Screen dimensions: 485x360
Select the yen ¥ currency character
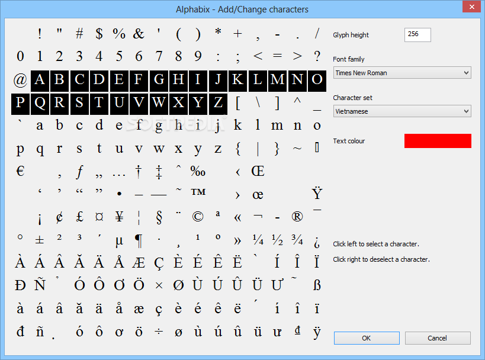pos(119,217)
